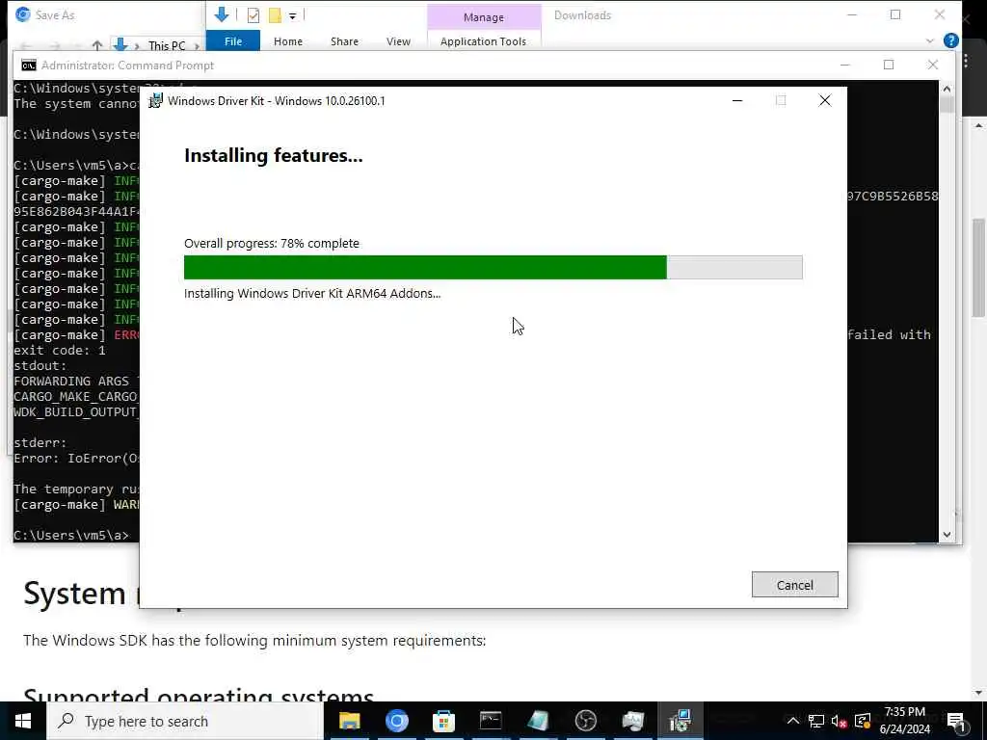Click 'Overall progress: 78% complete' label

tap(271, 243)
